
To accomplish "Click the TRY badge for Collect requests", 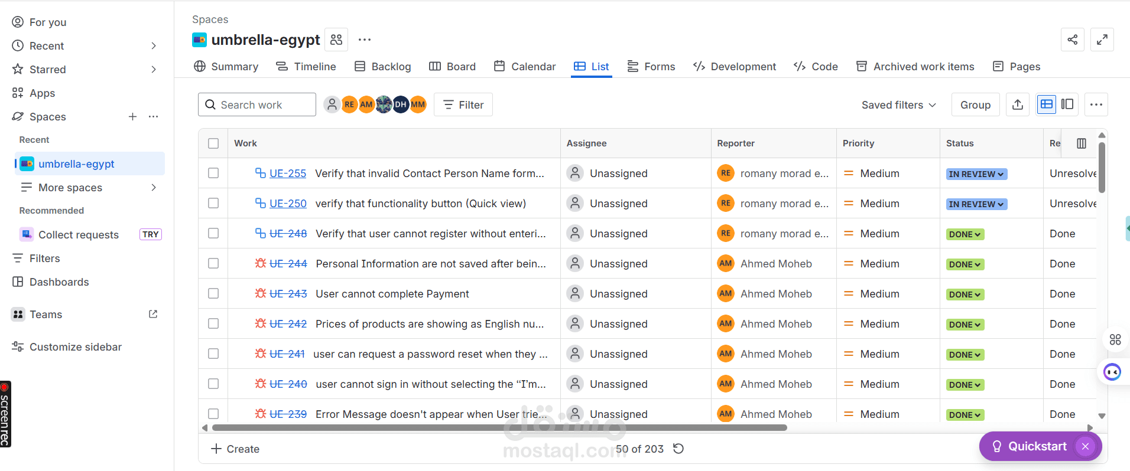I will pos(151,234).
